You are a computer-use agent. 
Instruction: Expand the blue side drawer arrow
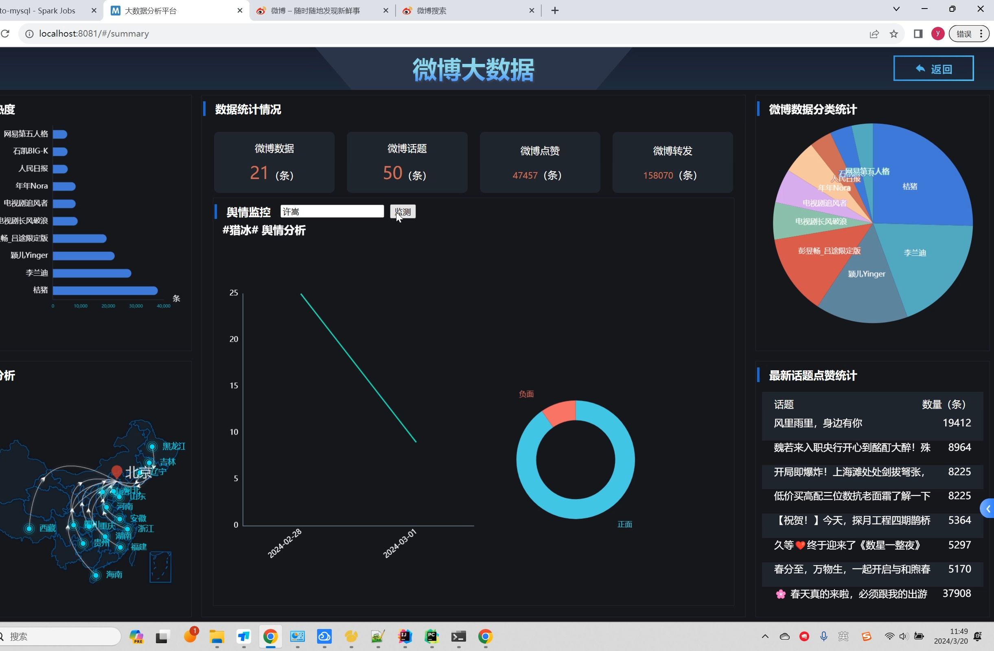988,508
